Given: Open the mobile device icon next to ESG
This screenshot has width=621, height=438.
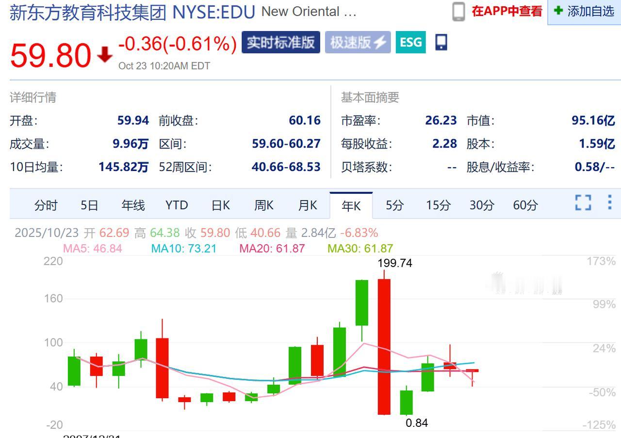Looking at the screenshot, I should click(x=441, y=42).
